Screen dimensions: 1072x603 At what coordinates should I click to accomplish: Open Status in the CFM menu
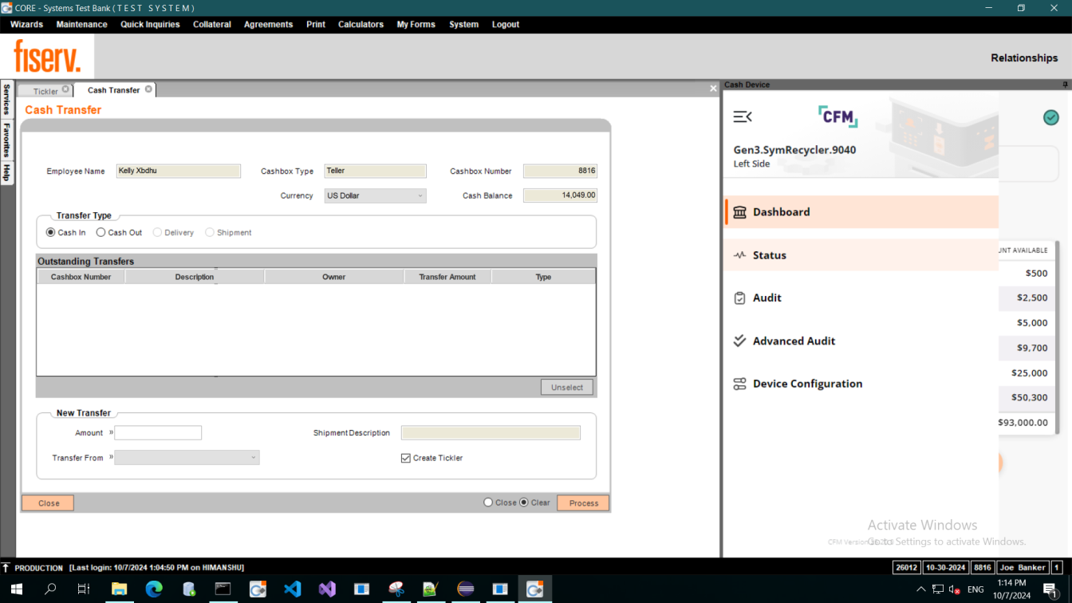[x=861, y=255]
